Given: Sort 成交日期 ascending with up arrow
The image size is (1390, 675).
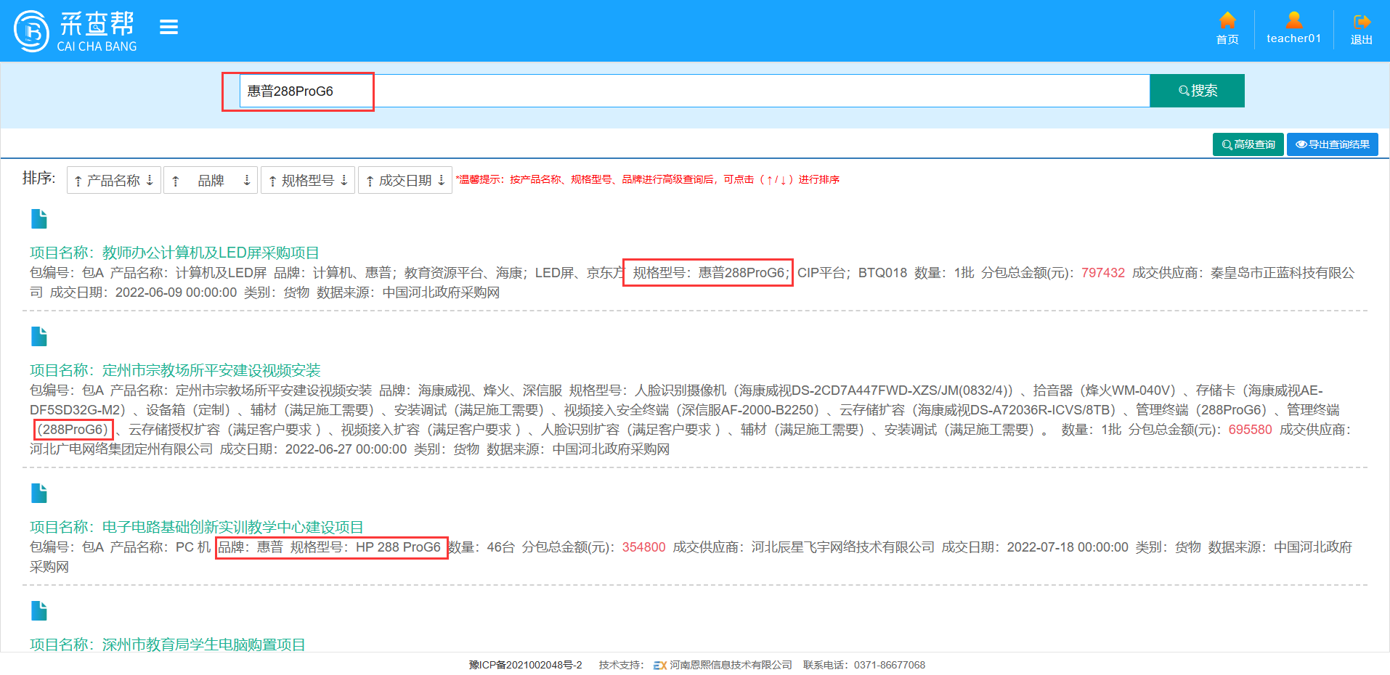Looking at the screenshot, I should pyautogui.click(x=370, y=181).
